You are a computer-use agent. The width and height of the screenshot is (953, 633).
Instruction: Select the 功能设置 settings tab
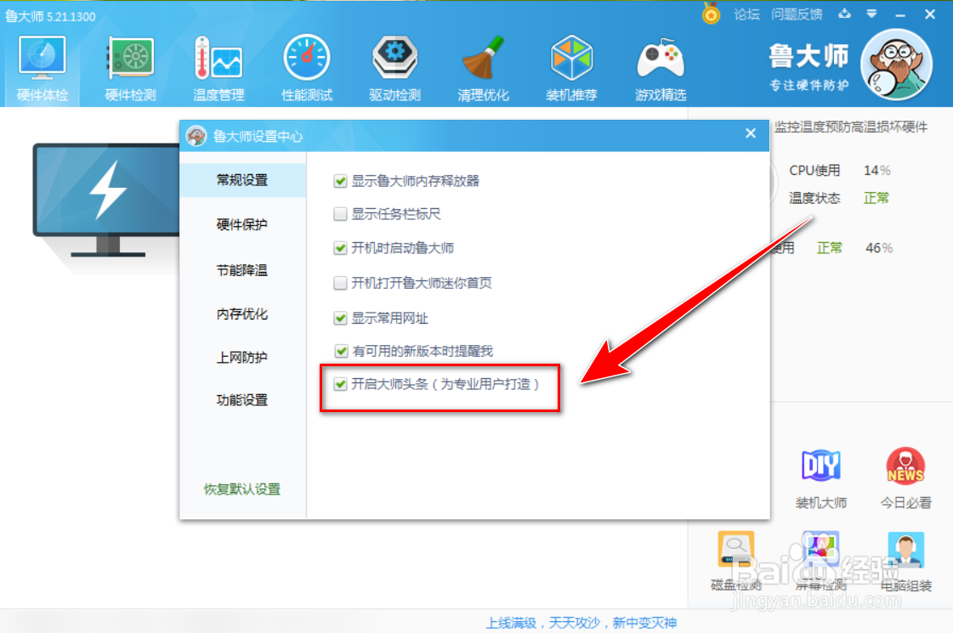pyautogui.click(x=242, y=399)
